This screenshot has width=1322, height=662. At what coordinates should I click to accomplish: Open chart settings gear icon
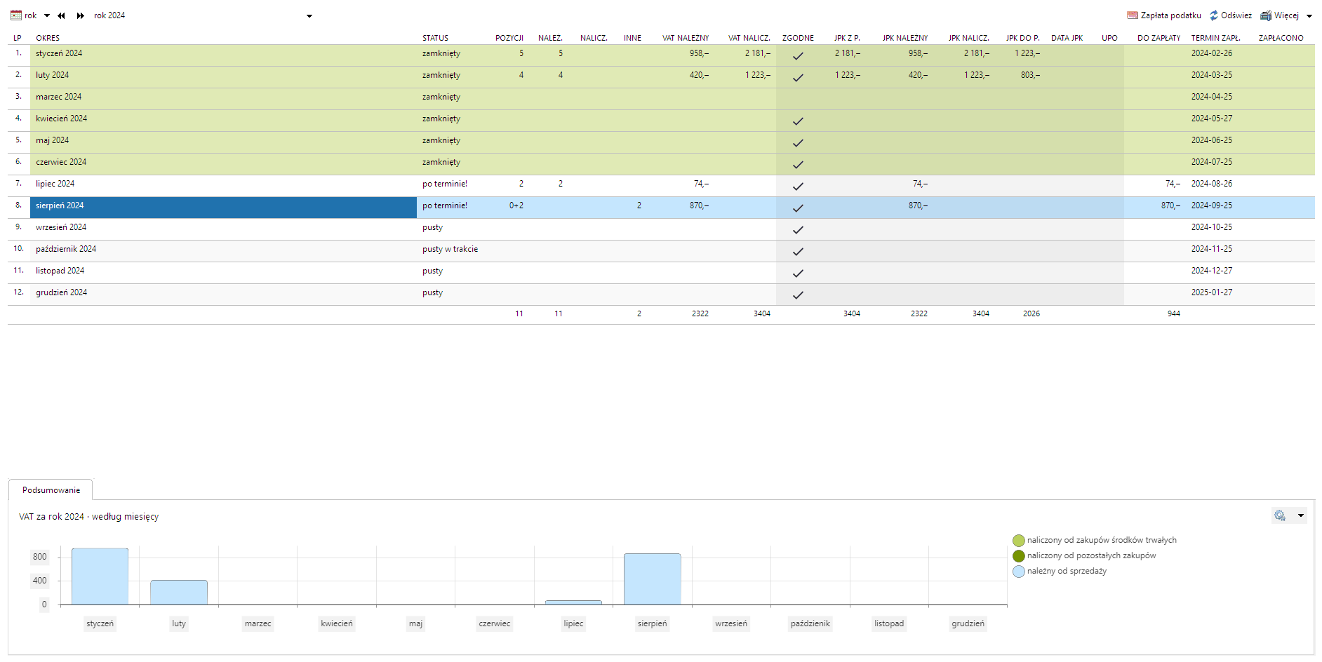(x=1280, y=515)
